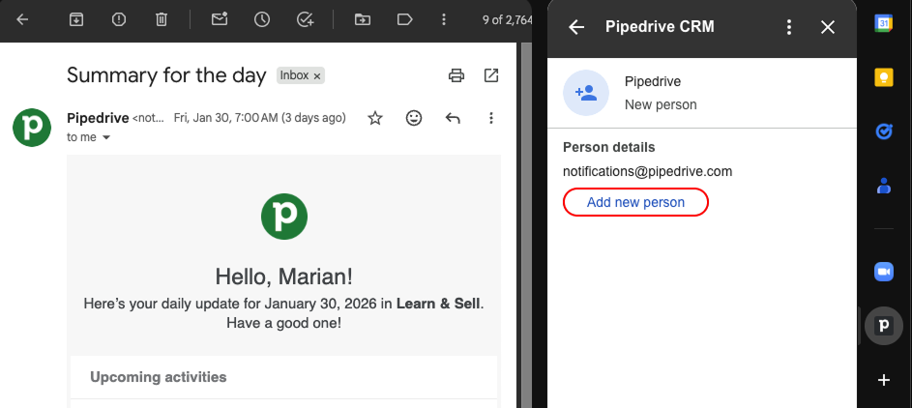912x408 pixels.
Task: Open the Move to folder menu
Action: tap(363, 18)
